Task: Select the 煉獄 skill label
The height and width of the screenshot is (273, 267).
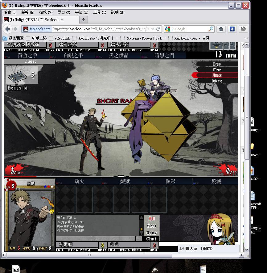Action: (125, 181)
